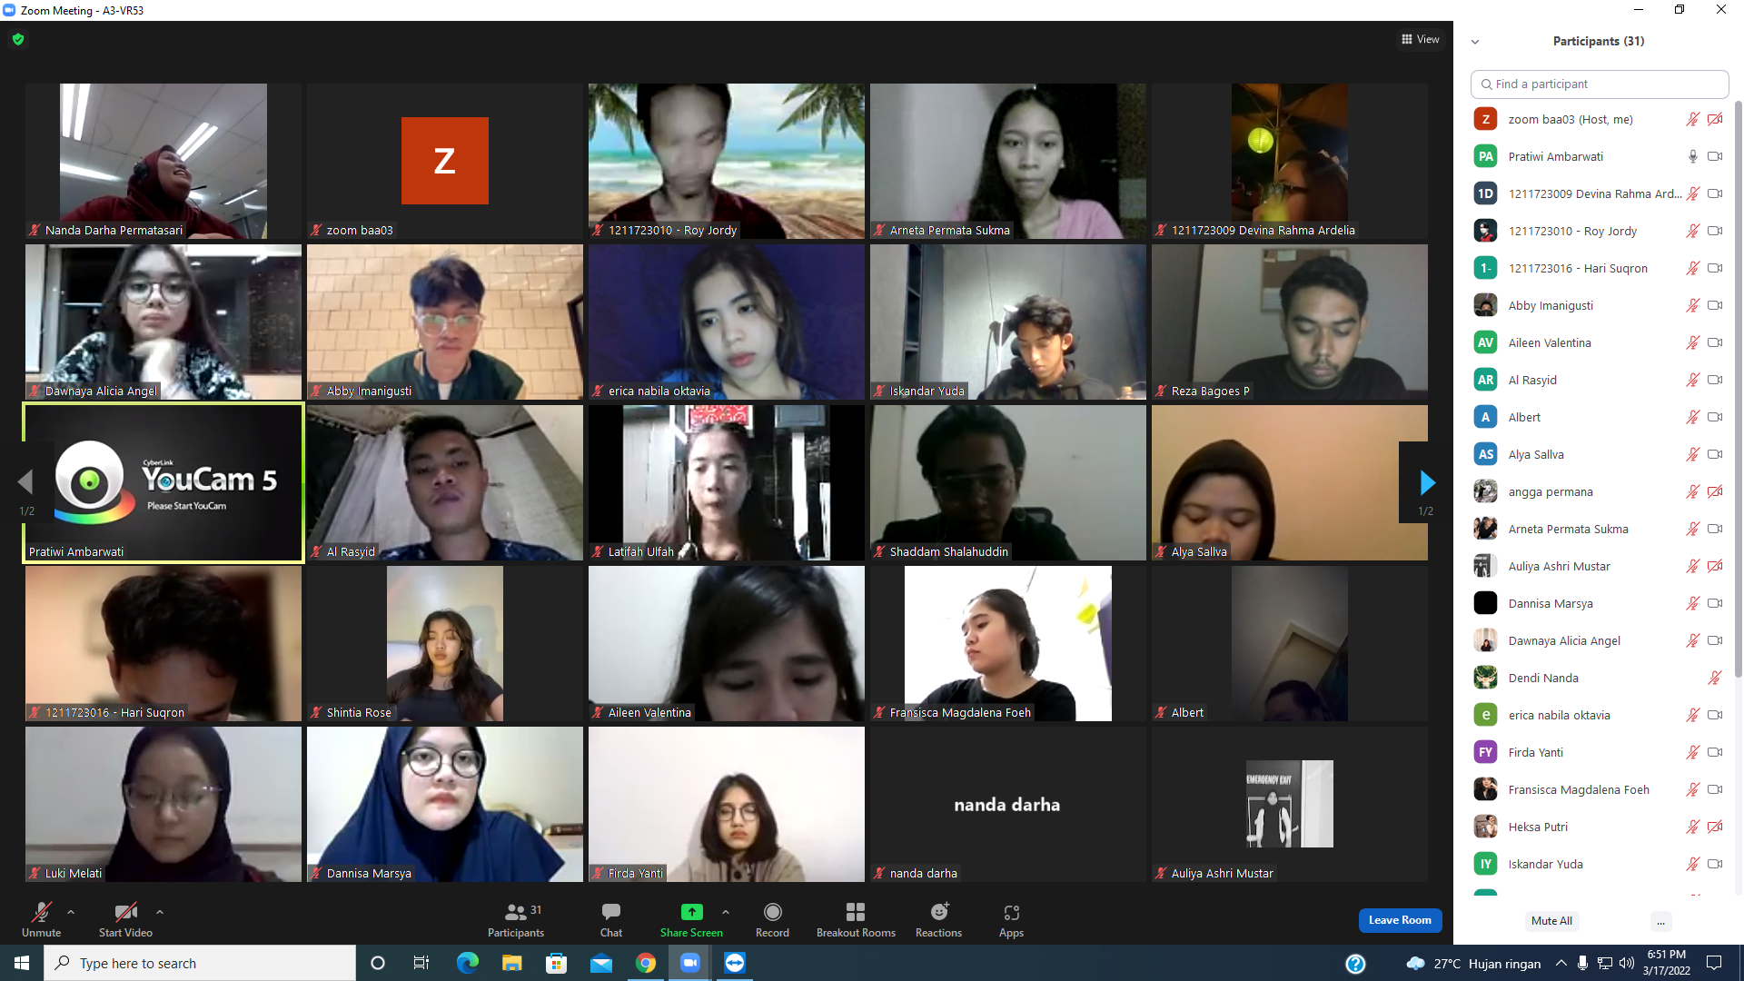This screenshot has width=1744, height=981.
Task: Open File Explorer from taskbar
Action: [512, 963]
